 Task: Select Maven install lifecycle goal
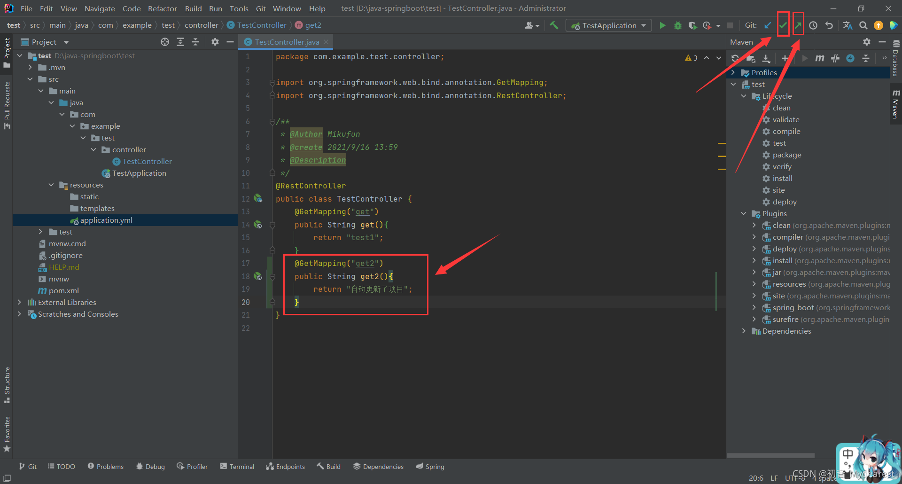[x=782, y=178]
